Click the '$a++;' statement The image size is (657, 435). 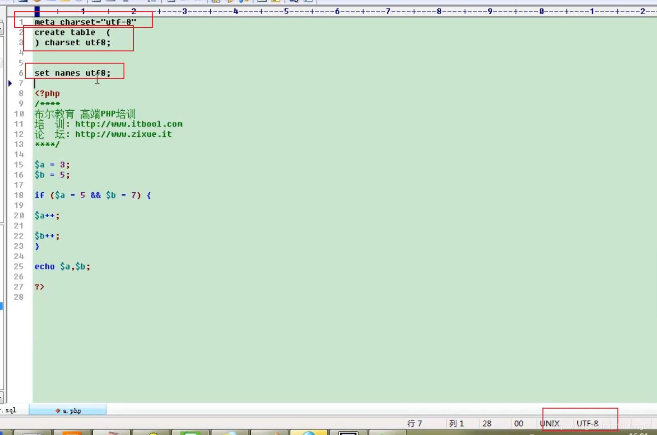[47, 216]
